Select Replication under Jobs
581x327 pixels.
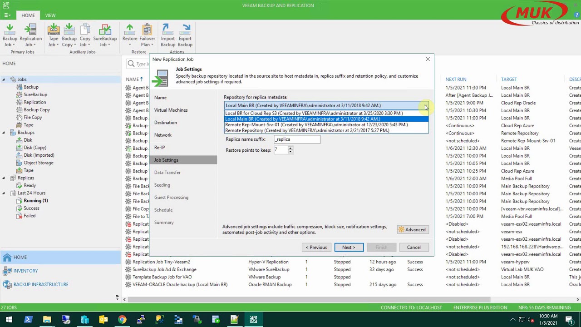point(35,102)
